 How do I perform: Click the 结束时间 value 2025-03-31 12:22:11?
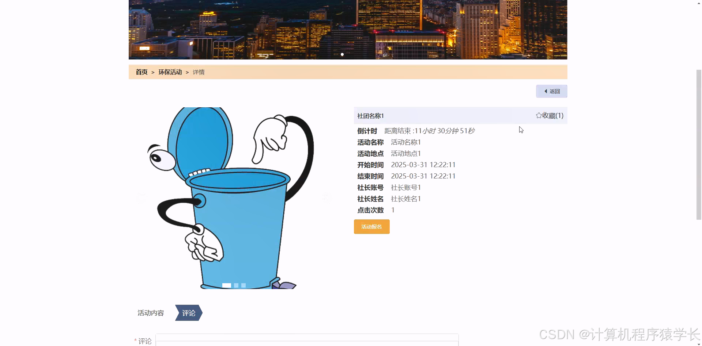pos(423,176)
